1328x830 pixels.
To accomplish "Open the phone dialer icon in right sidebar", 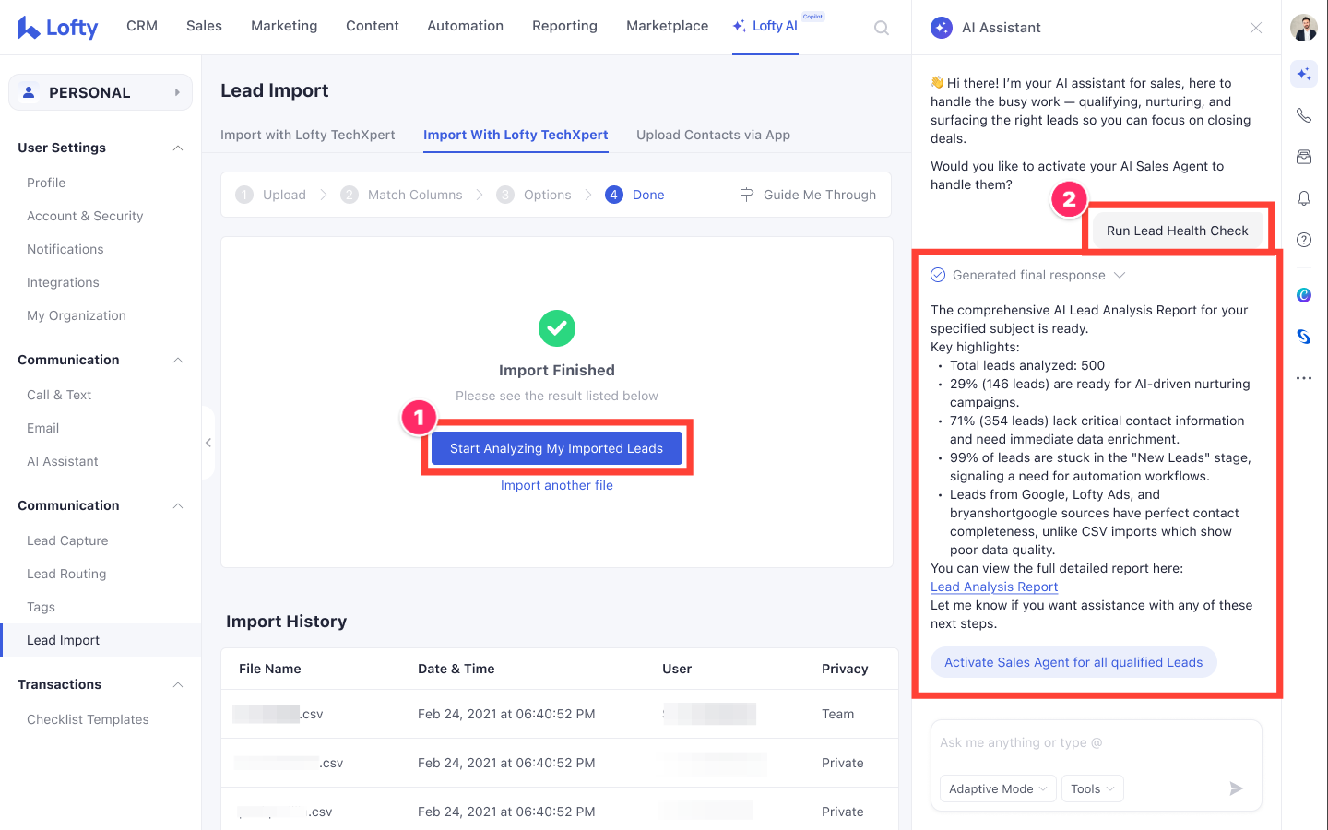I will pyautogui.click(x=1303, y=115).
